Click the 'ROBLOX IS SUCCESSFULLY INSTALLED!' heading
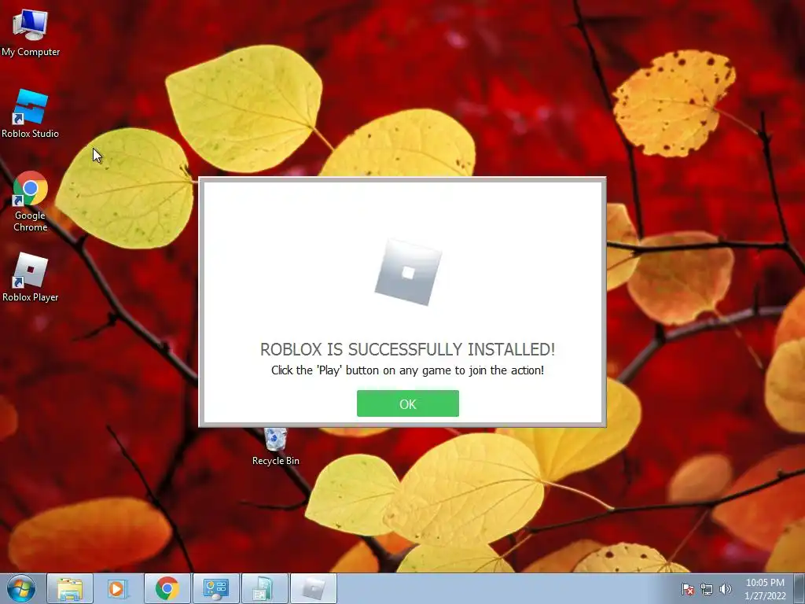This screenshot has width=805, height=604. pos(408,349)
